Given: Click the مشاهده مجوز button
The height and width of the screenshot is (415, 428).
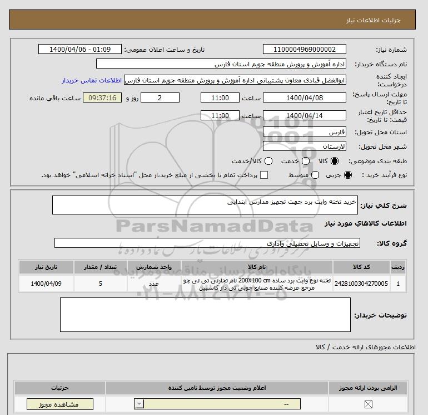Looking at the screenshot, I should [x=60, y=404].
